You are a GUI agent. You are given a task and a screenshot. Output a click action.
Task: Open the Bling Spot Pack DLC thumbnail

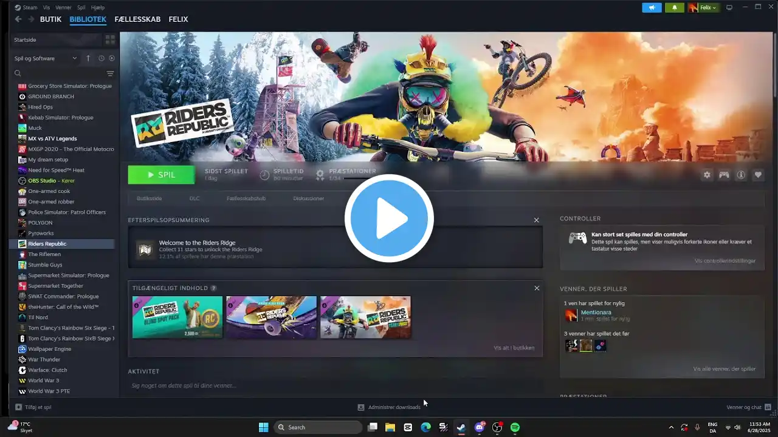[177, 317]
